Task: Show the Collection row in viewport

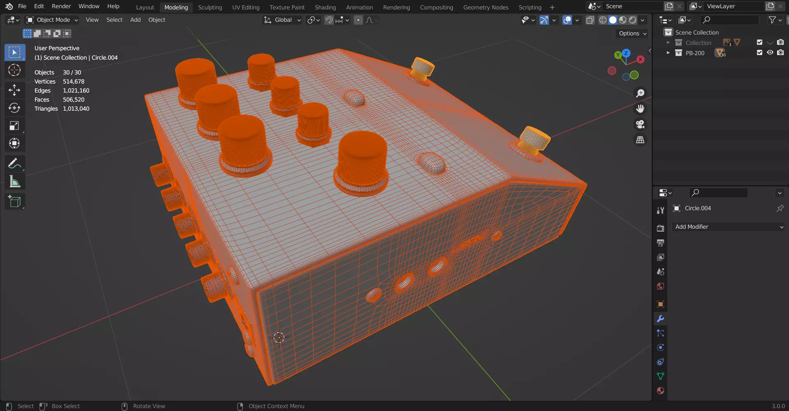Action: (770, 42)
